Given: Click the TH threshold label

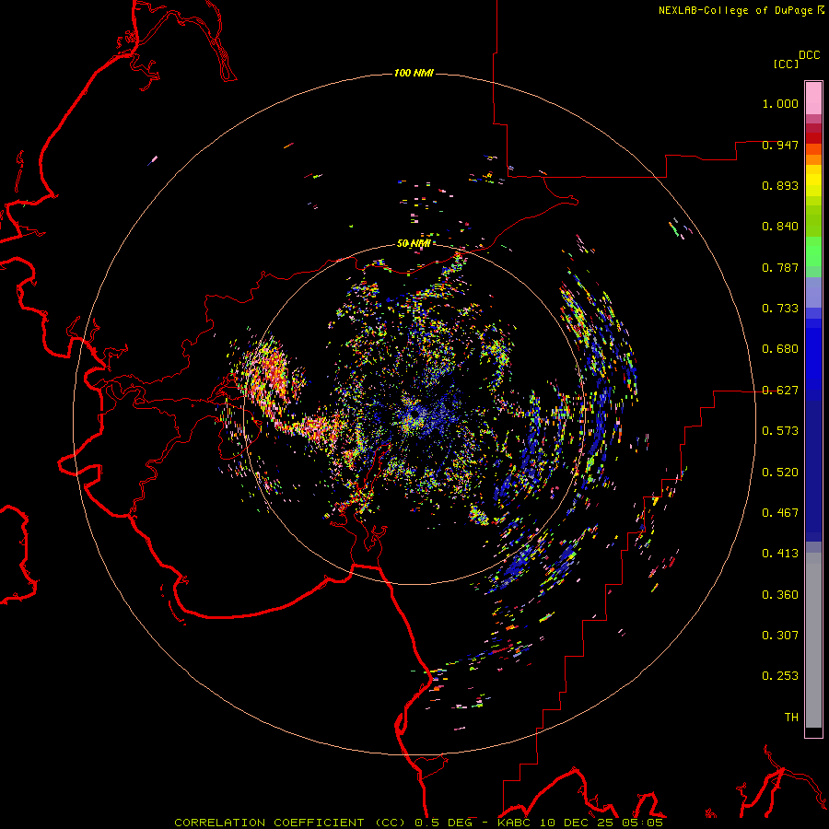Looking at the screenshot, I should click(x=791, y=718).
